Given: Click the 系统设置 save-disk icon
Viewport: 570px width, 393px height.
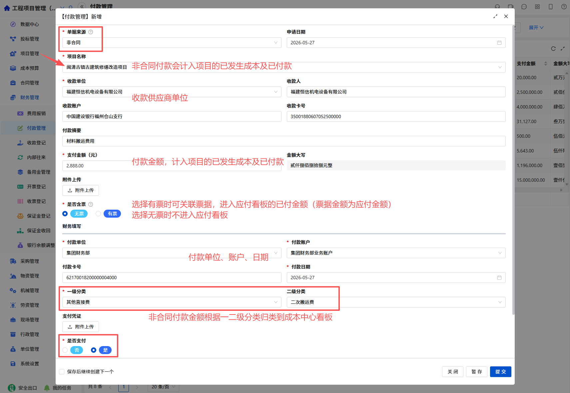Looking at the screenshot, I should pyautogui.click(x=13, y=364).
